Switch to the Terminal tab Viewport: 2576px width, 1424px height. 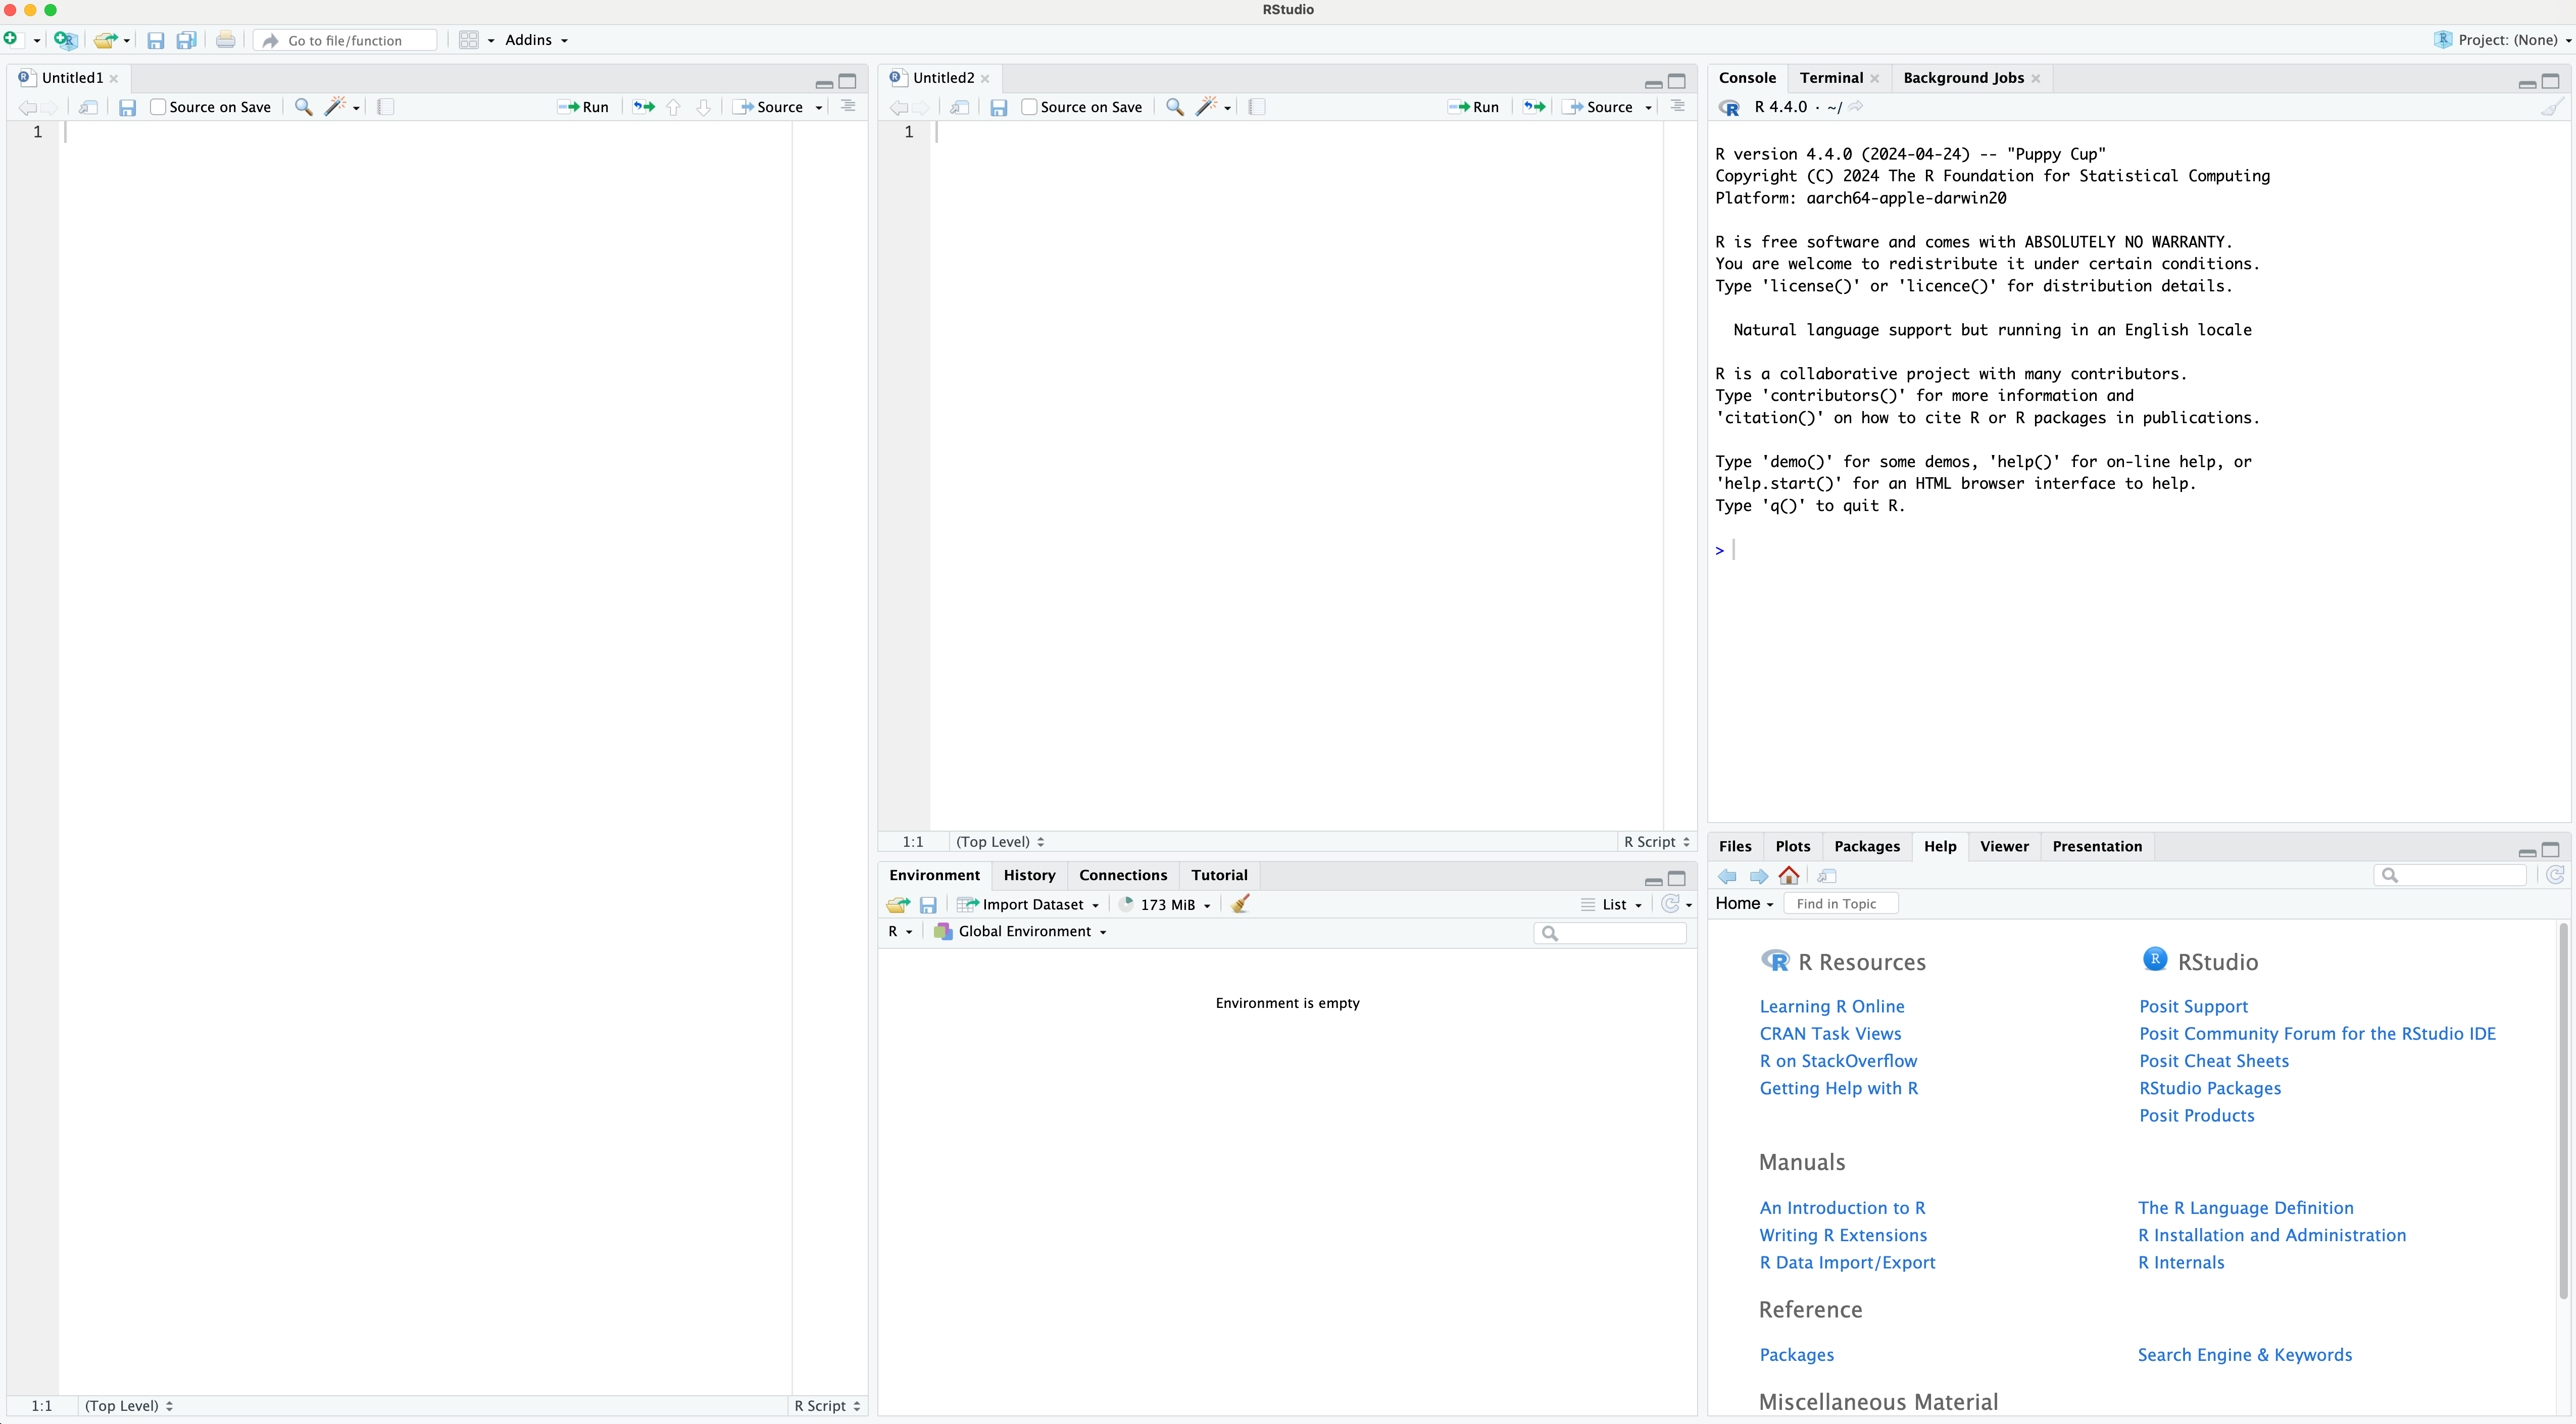tap(1830, 78)
